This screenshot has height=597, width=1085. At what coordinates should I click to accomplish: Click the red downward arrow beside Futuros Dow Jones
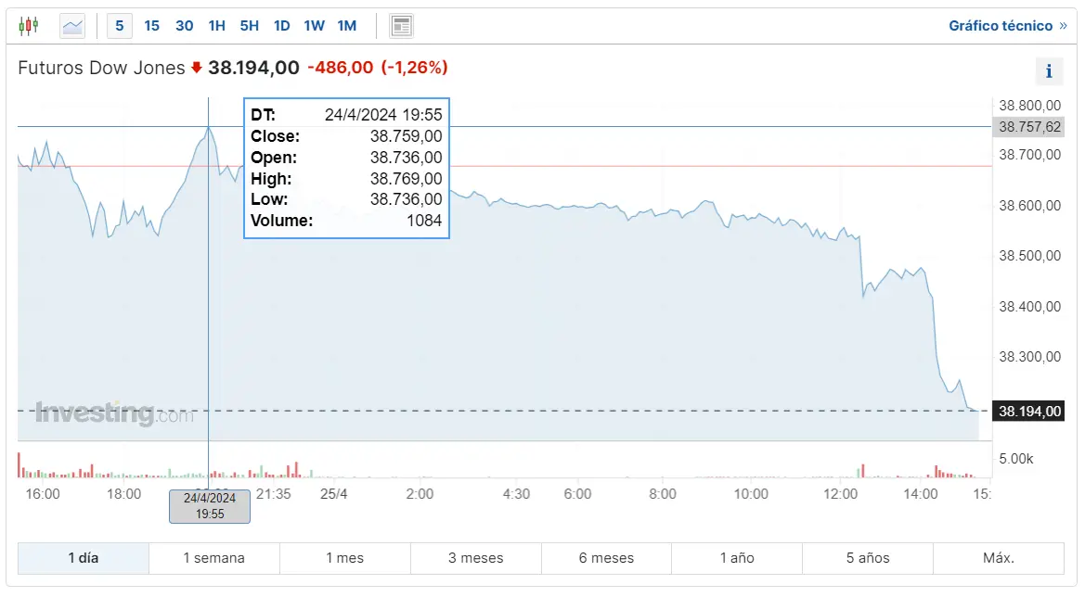[x=195, y=68]
